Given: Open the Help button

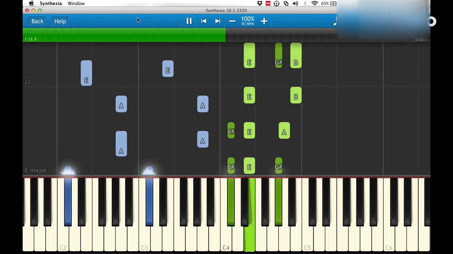Looking at the screenshot, I should [60, 21].
